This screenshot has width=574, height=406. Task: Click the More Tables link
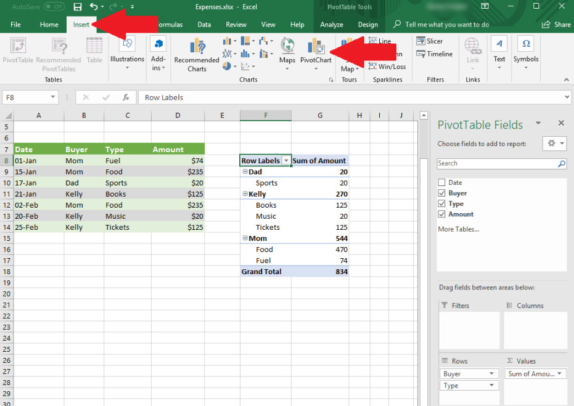[x=458, y=229]
